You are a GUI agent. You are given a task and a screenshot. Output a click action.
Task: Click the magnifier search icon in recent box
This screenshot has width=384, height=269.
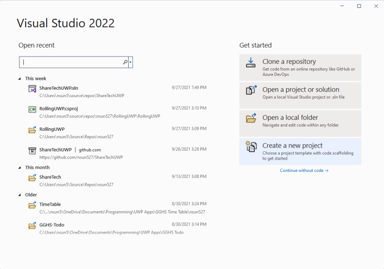coord(125,62)
